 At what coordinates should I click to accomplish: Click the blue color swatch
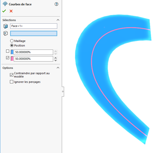[x=12, y=52]
